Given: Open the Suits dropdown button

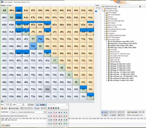Looking at the screenshot, I should [41, 105].
